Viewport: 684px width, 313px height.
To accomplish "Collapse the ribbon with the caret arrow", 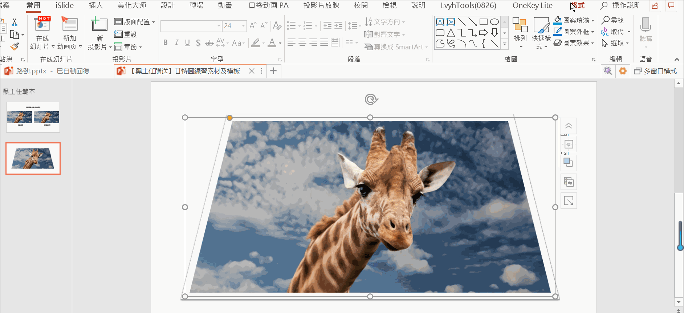I will click(x=677, y=60).
